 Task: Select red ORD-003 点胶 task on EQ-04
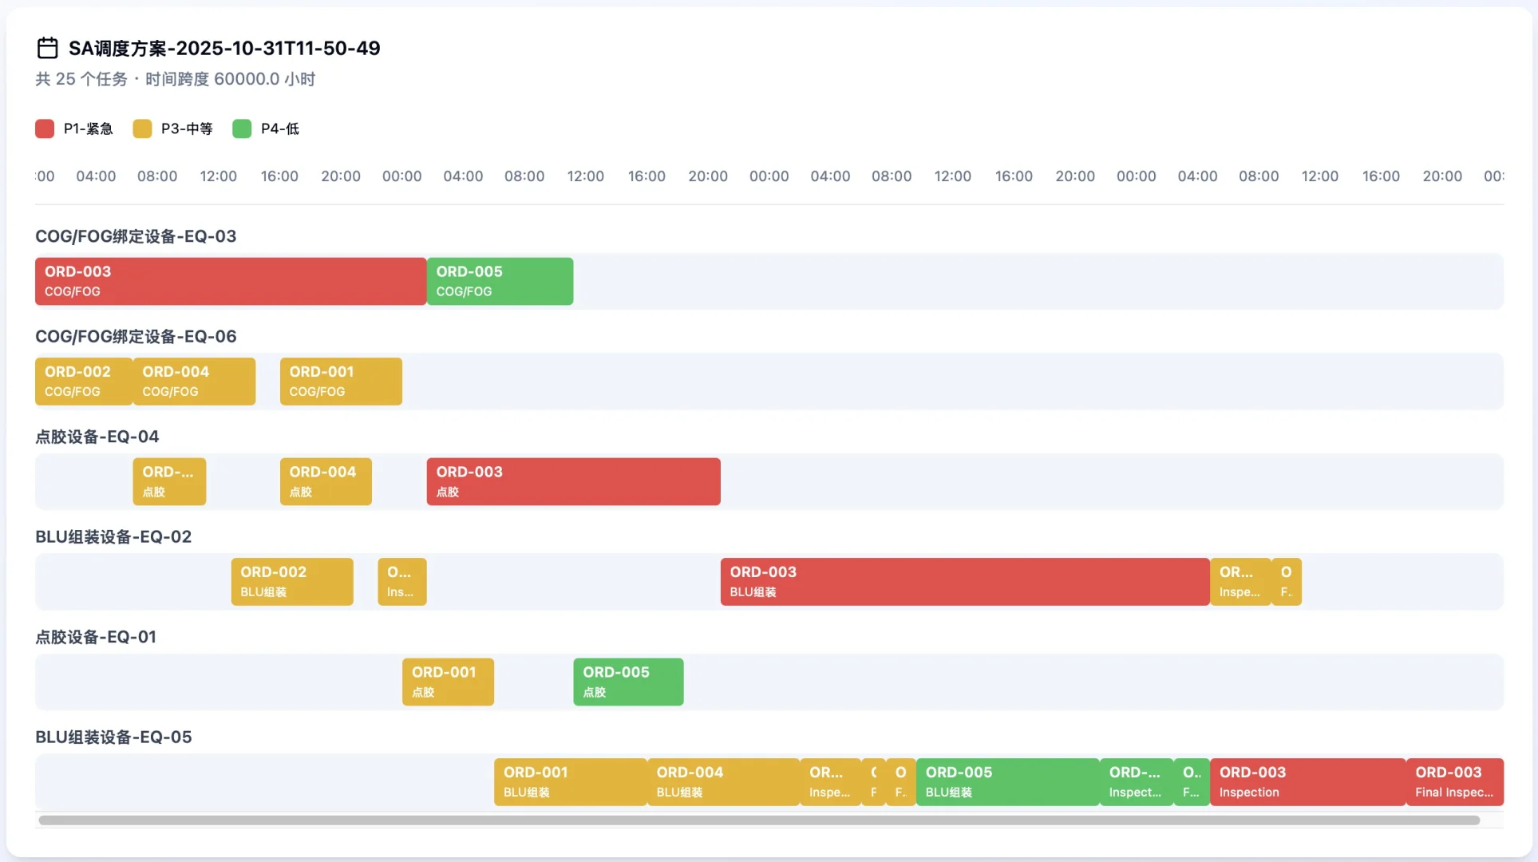coord(573,481)
